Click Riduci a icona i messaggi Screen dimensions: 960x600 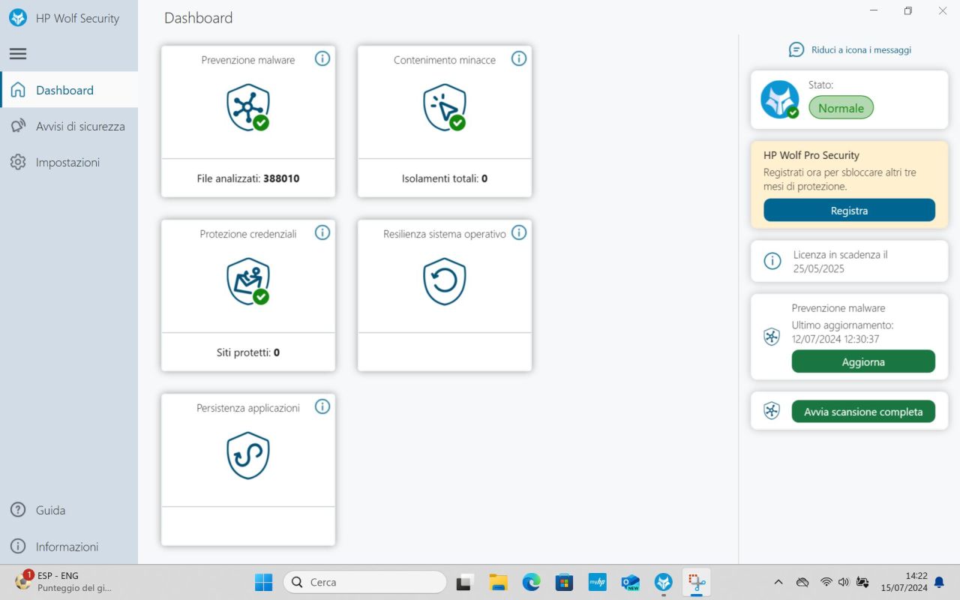click(x=861, y=50)
